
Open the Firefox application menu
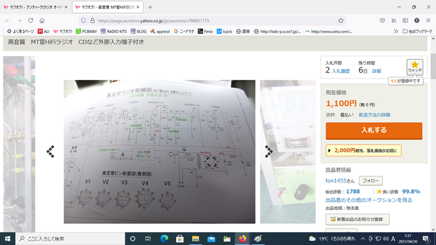[428, 20]
